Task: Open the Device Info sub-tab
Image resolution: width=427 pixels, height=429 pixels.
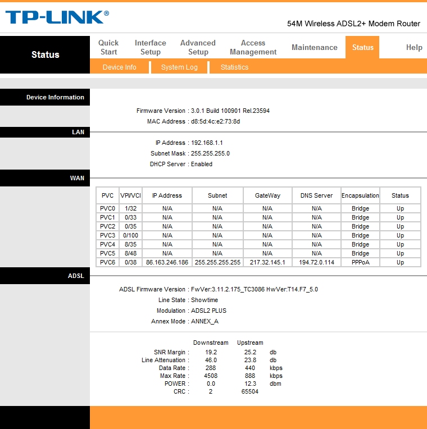Action: click(119, 67)
